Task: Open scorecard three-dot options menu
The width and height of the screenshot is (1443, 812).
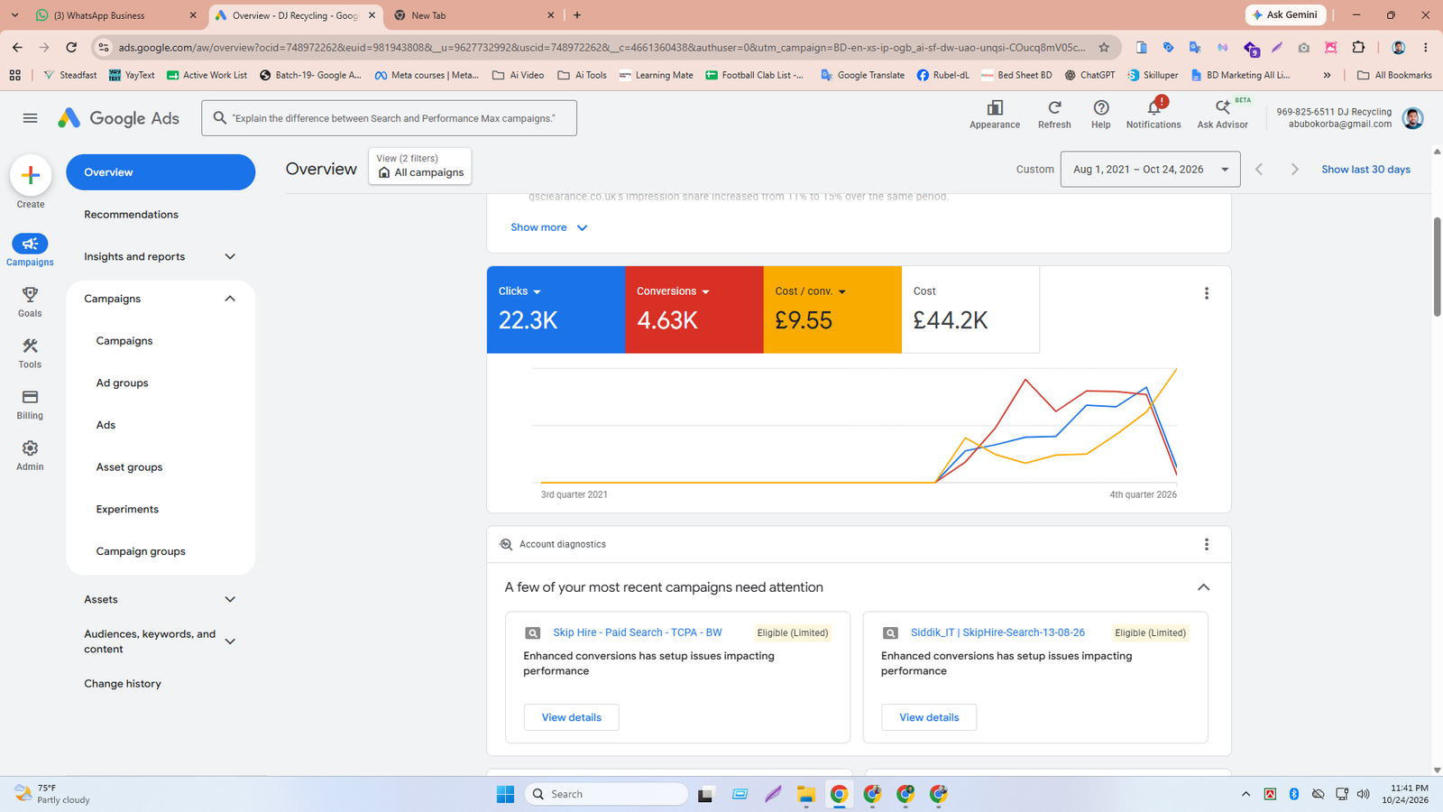Action: (1207, 293)
